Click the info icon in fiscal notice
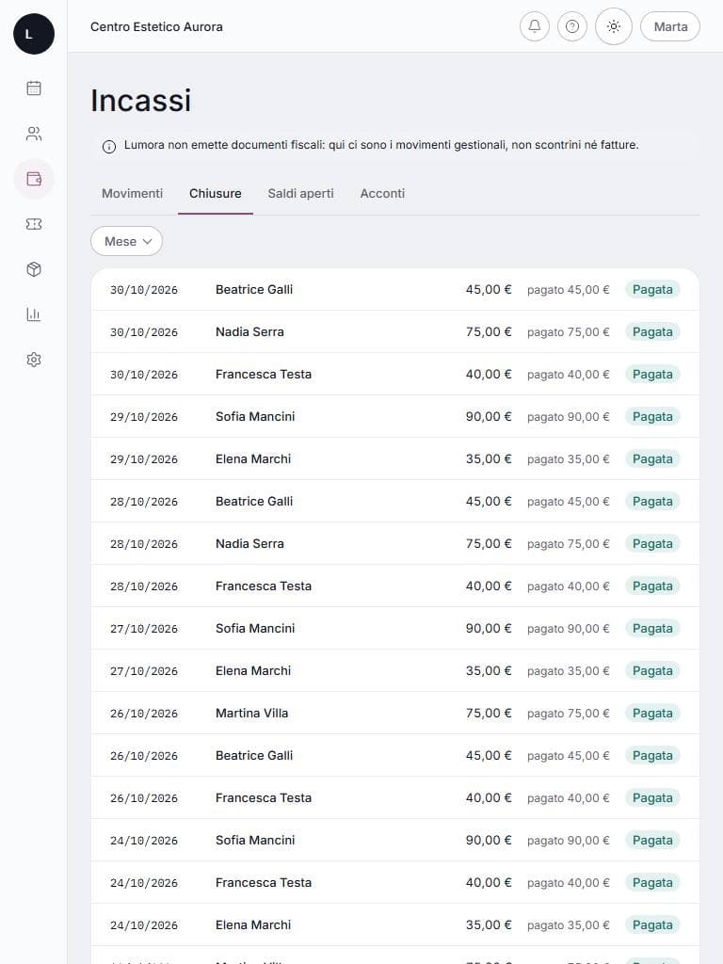This screenshot has height=964, width=723. [x=109, y=147]
